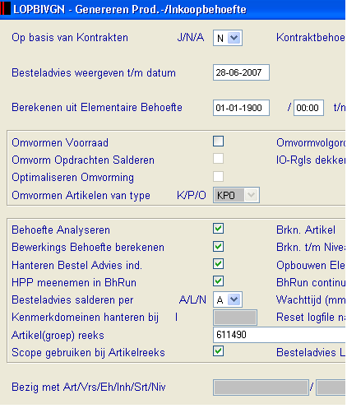The height and width of the screenshot is (413, 347).
Task: Click the LOPBIVGN window title bar
Action: coord(173,10)
